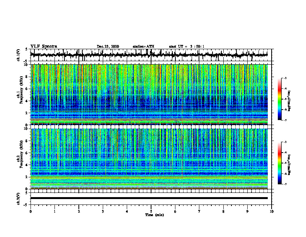Viewport: 306px width, 237px height.
Task: Click the time axis tick label 4
Action: click(127, 211)
